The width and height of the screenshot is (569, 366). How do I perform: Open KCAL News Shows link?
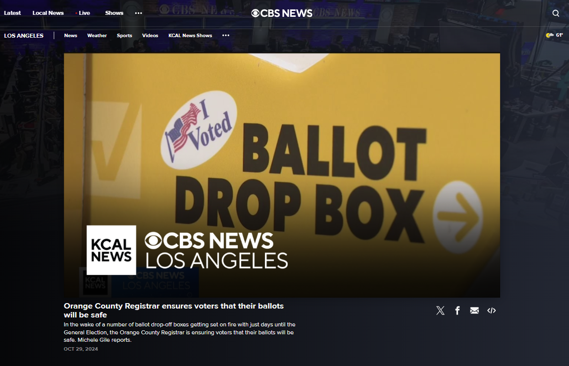190,36
